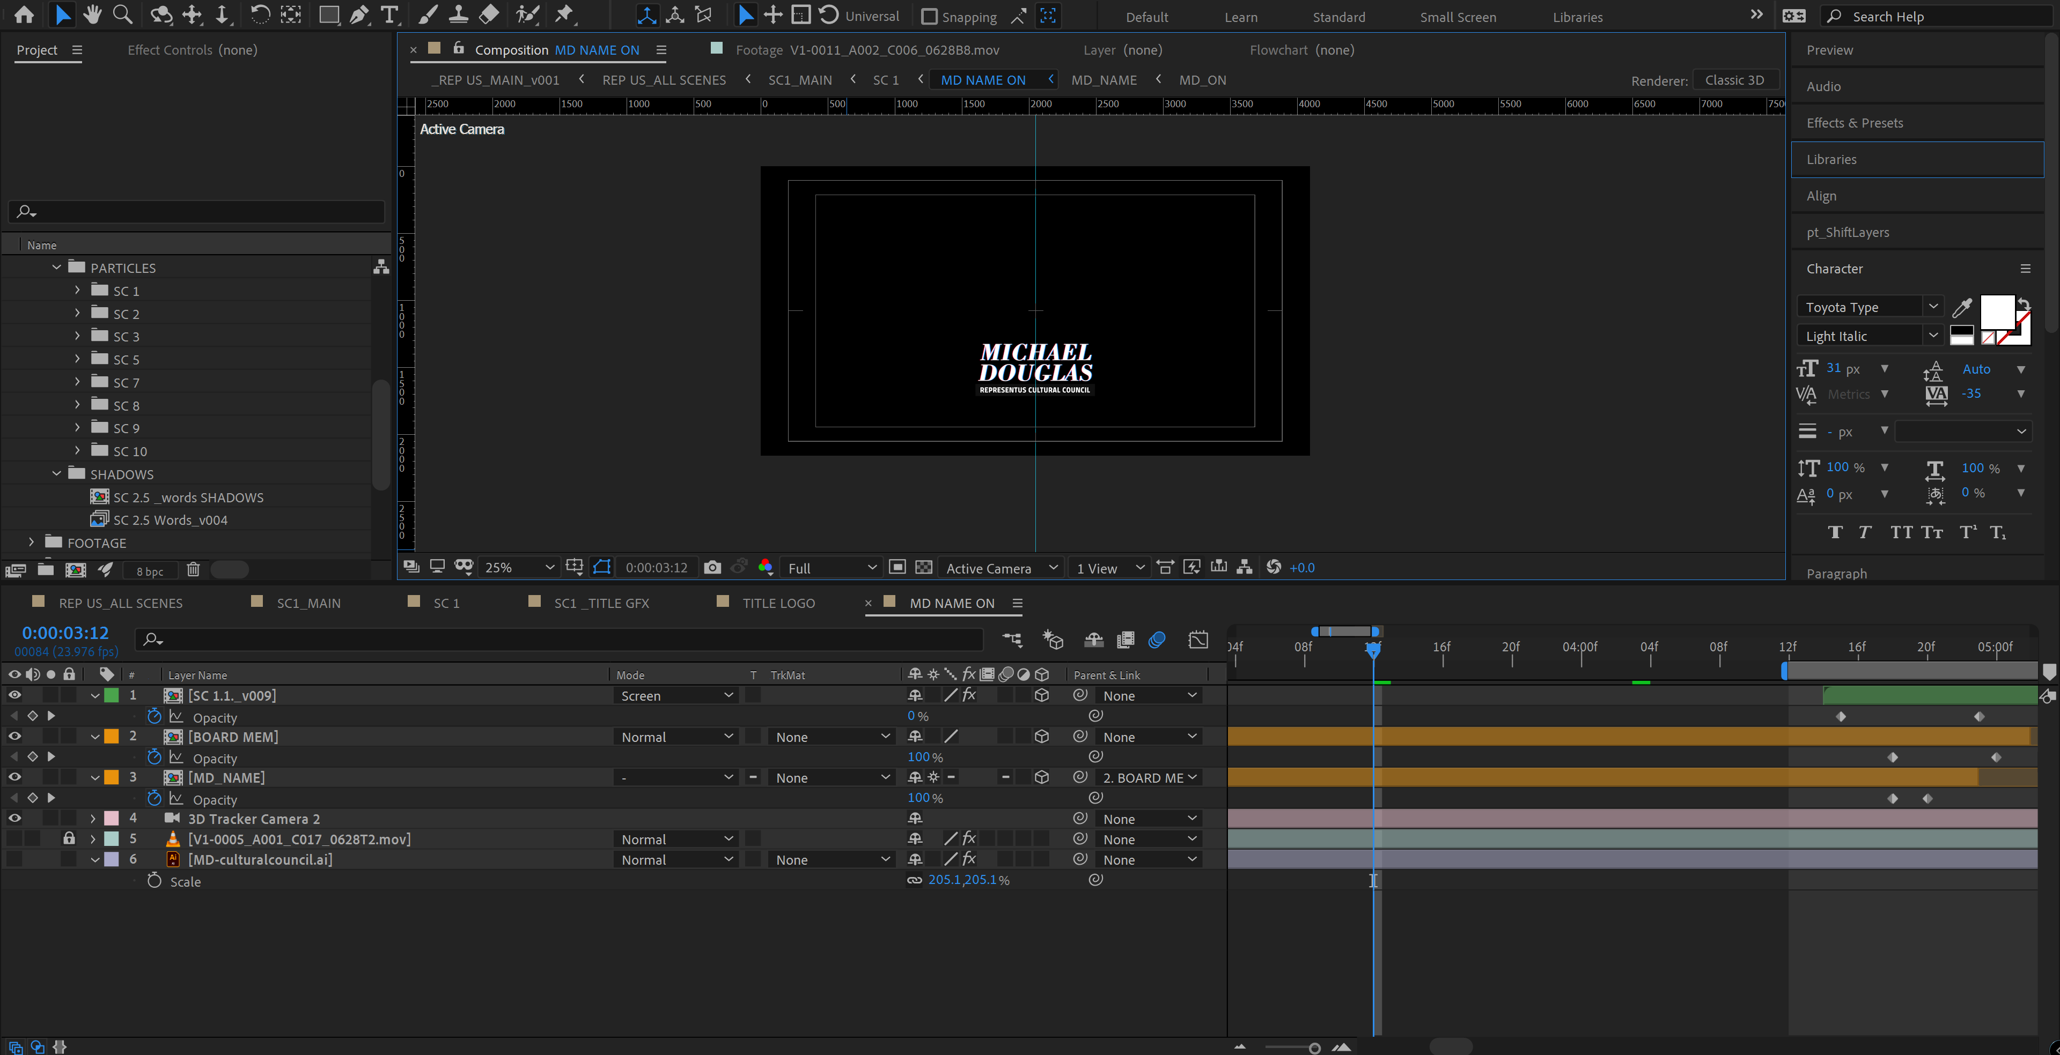2060x1055 pixels.
Task: Expand the 3D Tracker Camera 2 layer
Action: 93,819
